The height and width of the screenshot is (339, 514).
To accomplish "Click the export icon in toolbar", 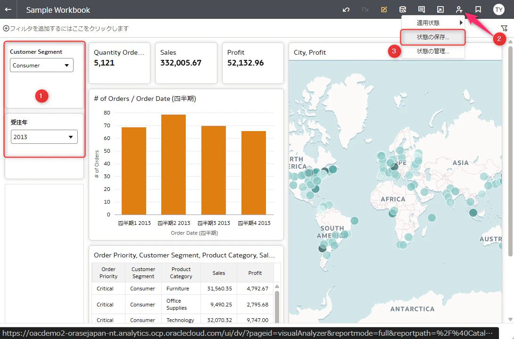I will pyautogui.click(x=440, y=9).
